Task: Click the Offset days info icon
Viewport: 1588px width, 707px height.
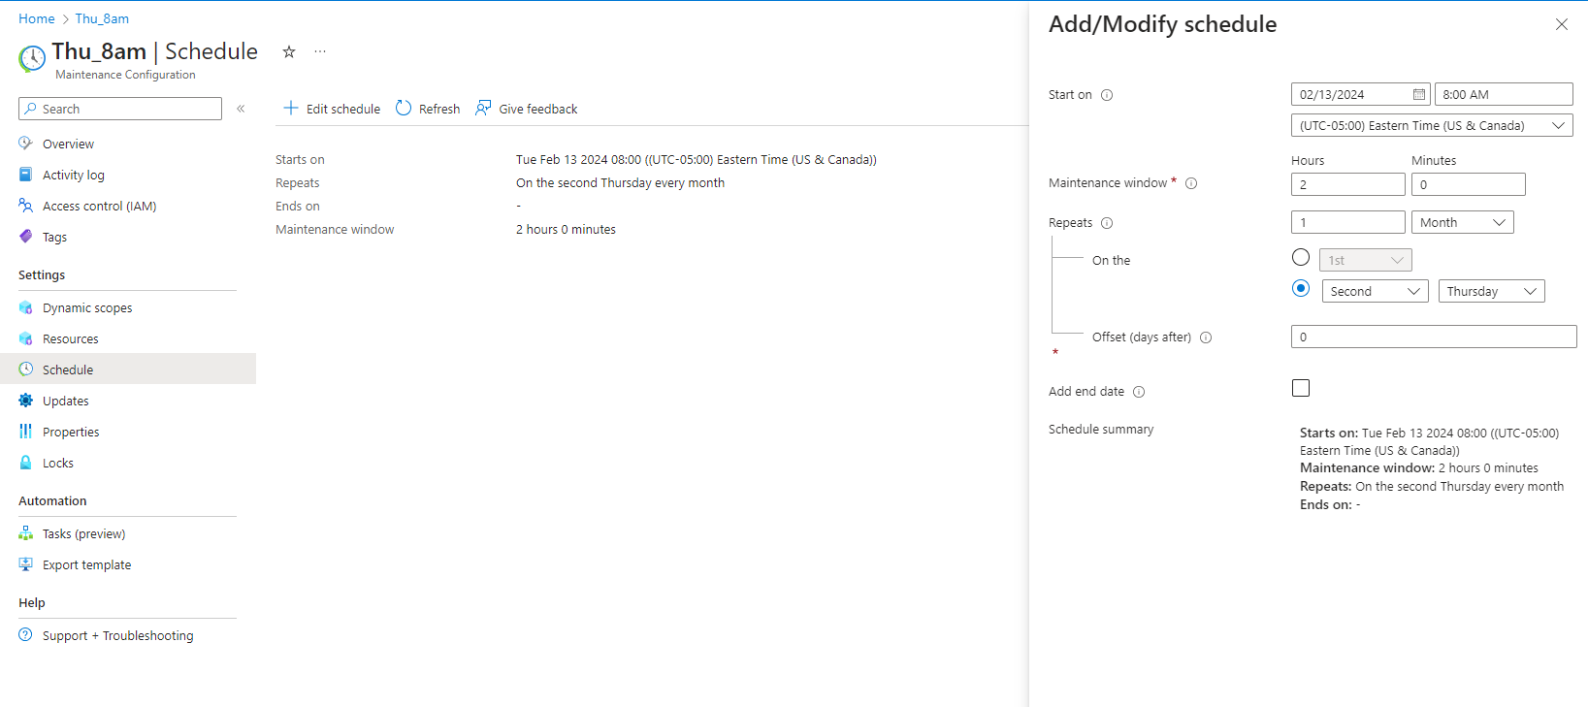Action: click(x=1206, y=337)
